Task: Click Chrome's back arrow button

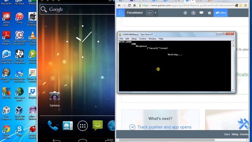Action: (x=119, y=5)
